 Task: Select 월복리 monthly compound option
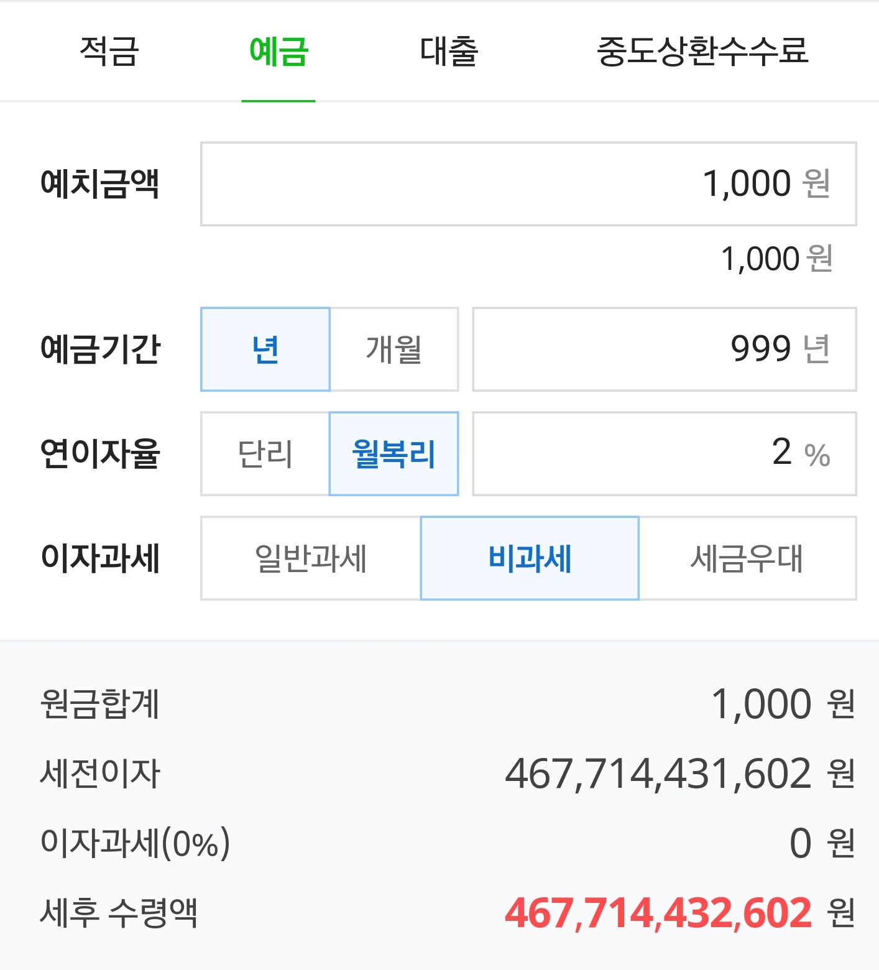(394, 453)
